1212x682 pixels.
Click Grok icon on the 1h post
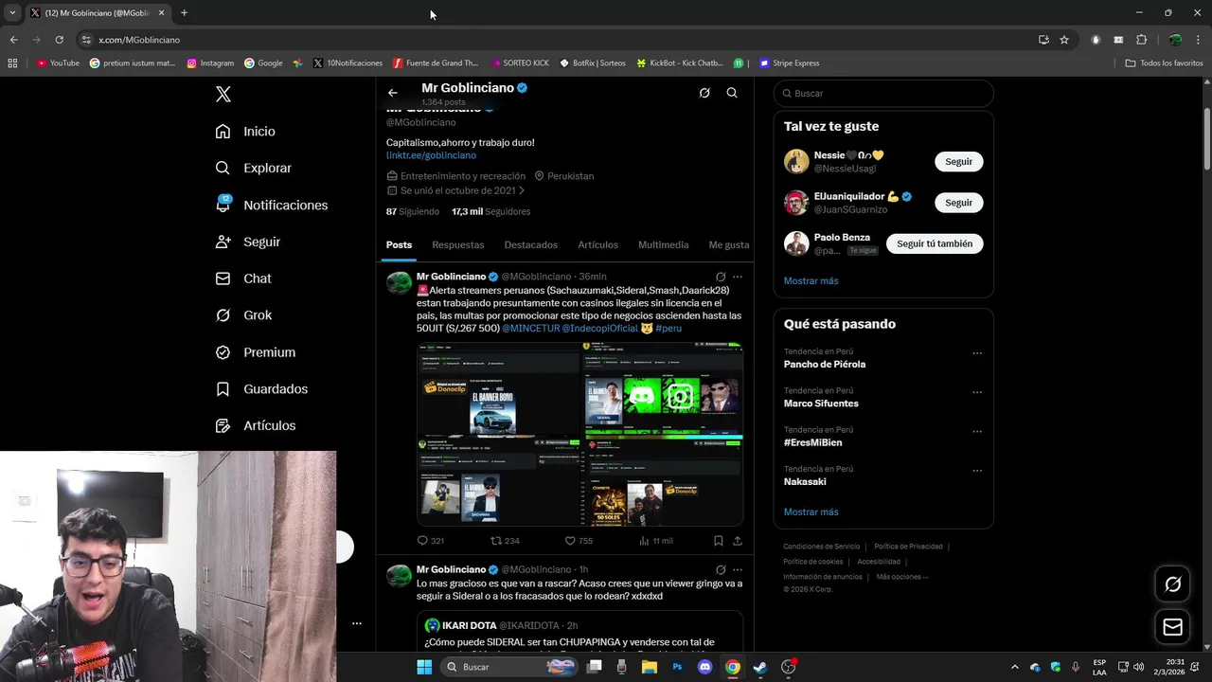(721, 570)
